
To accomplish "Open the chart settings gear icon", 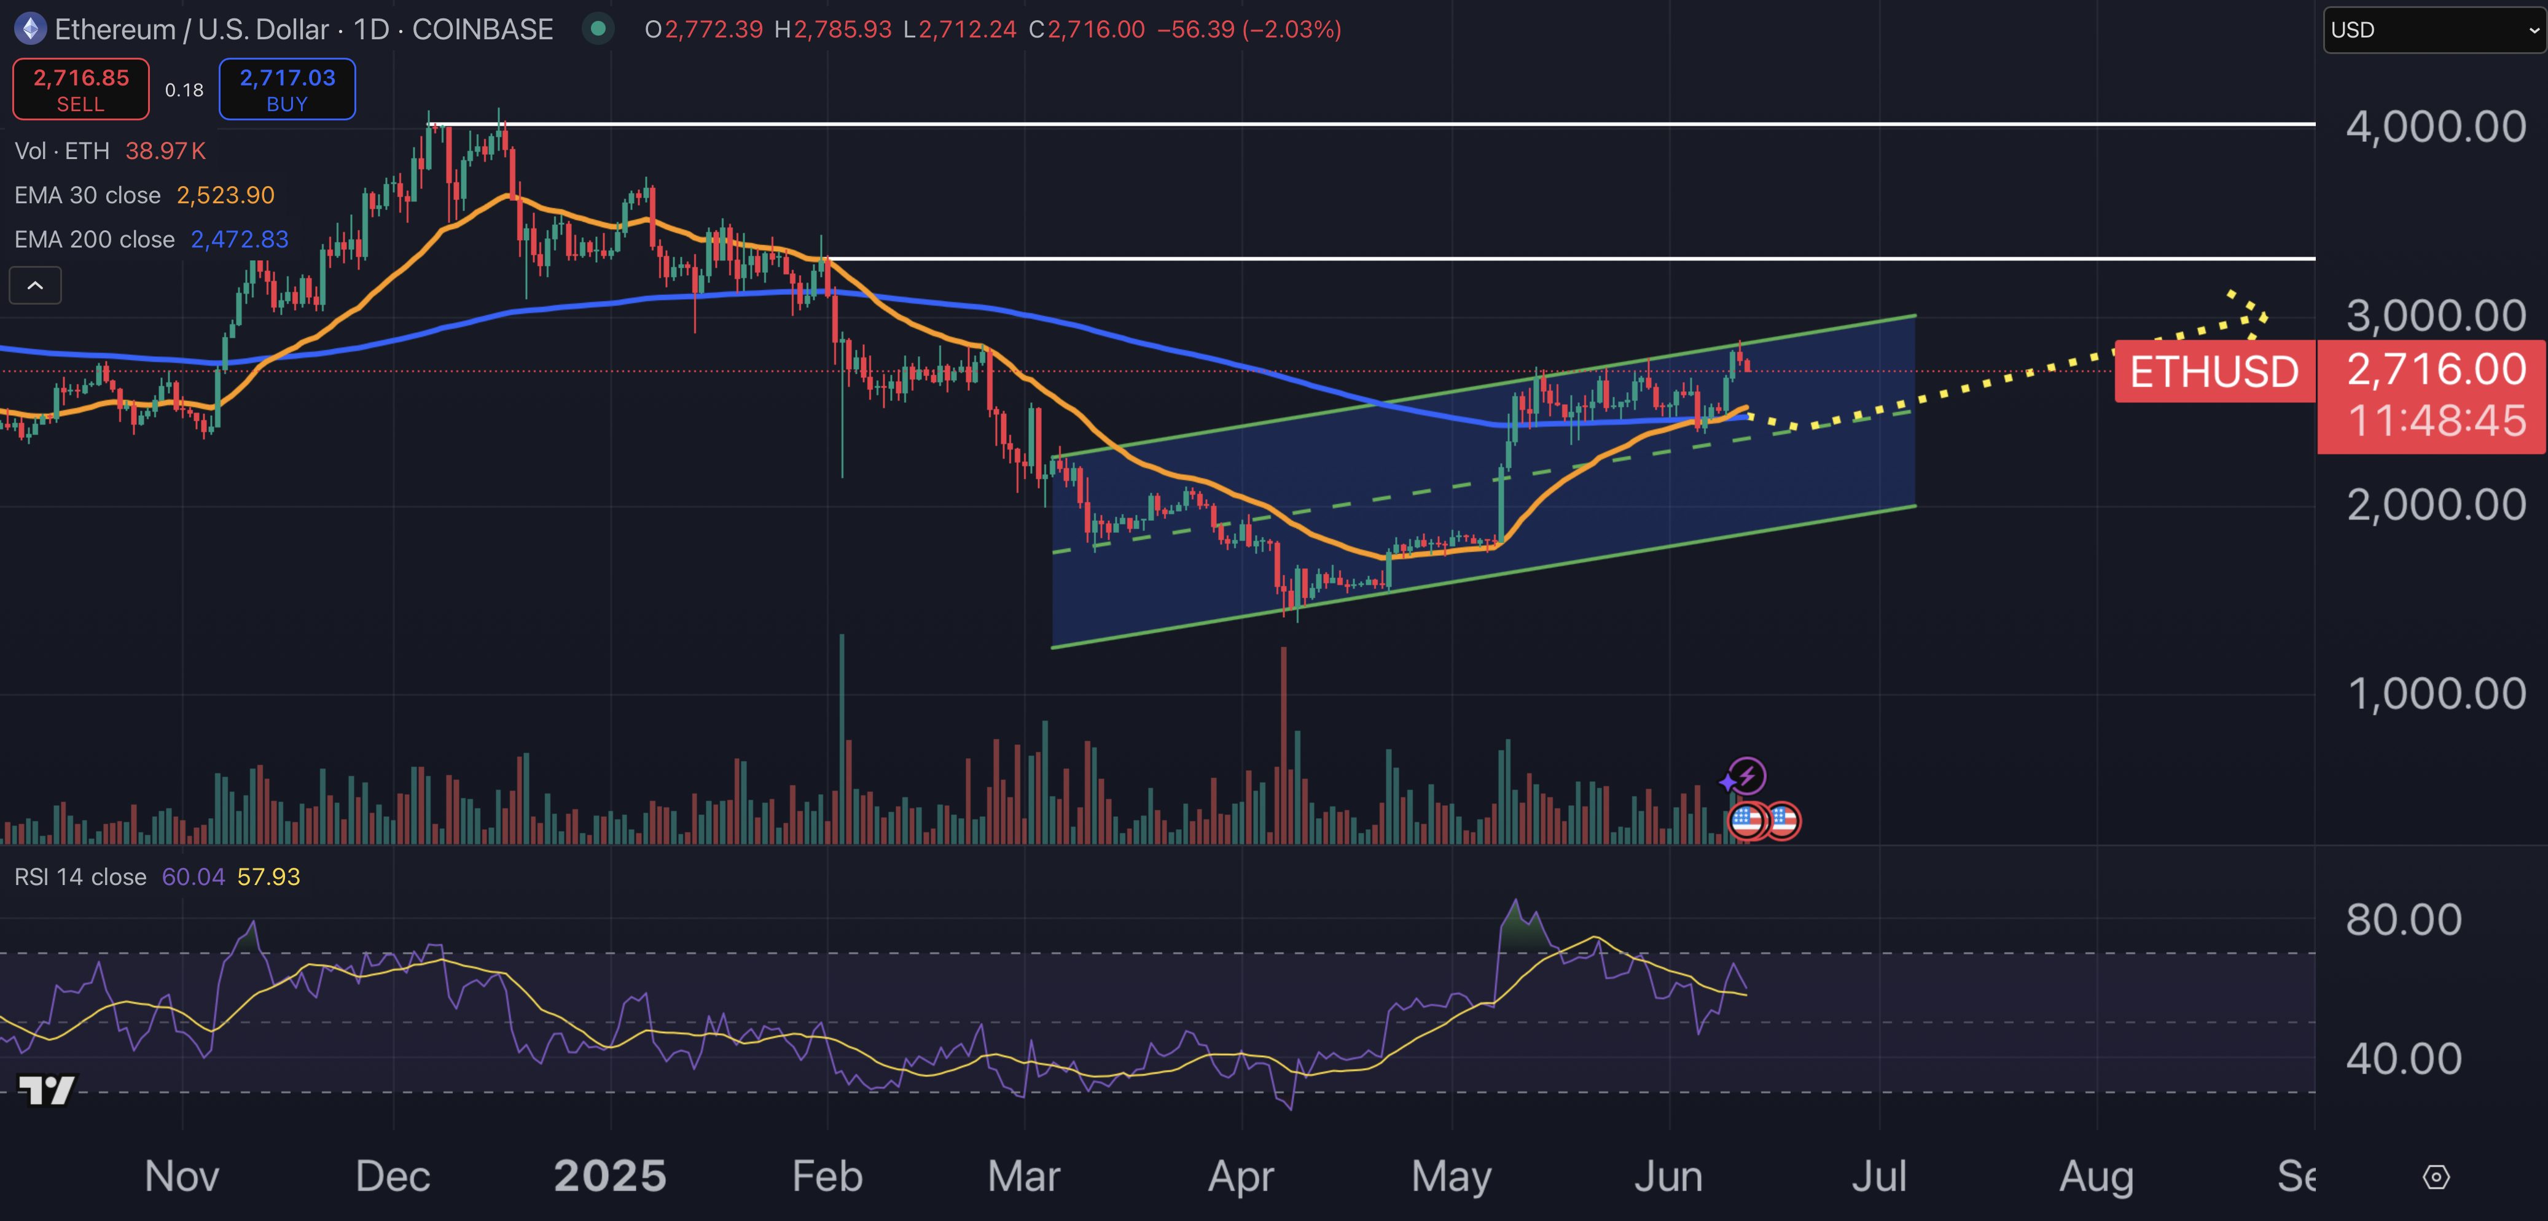I will (x=2437, y=1177).
